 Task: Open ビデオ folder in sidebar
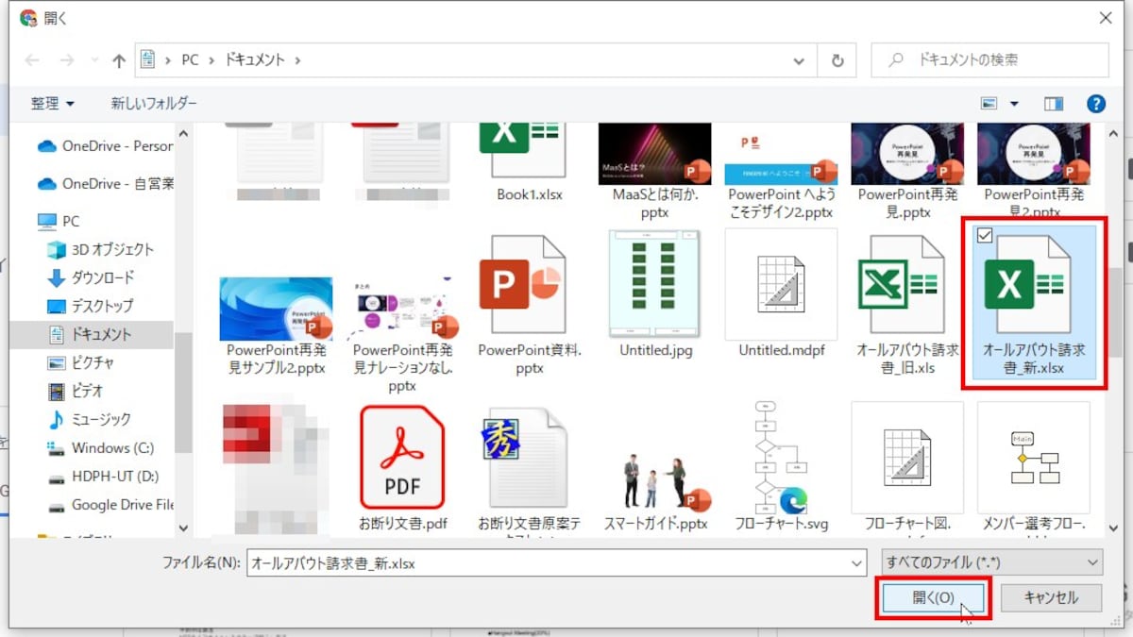pos(75,391)
